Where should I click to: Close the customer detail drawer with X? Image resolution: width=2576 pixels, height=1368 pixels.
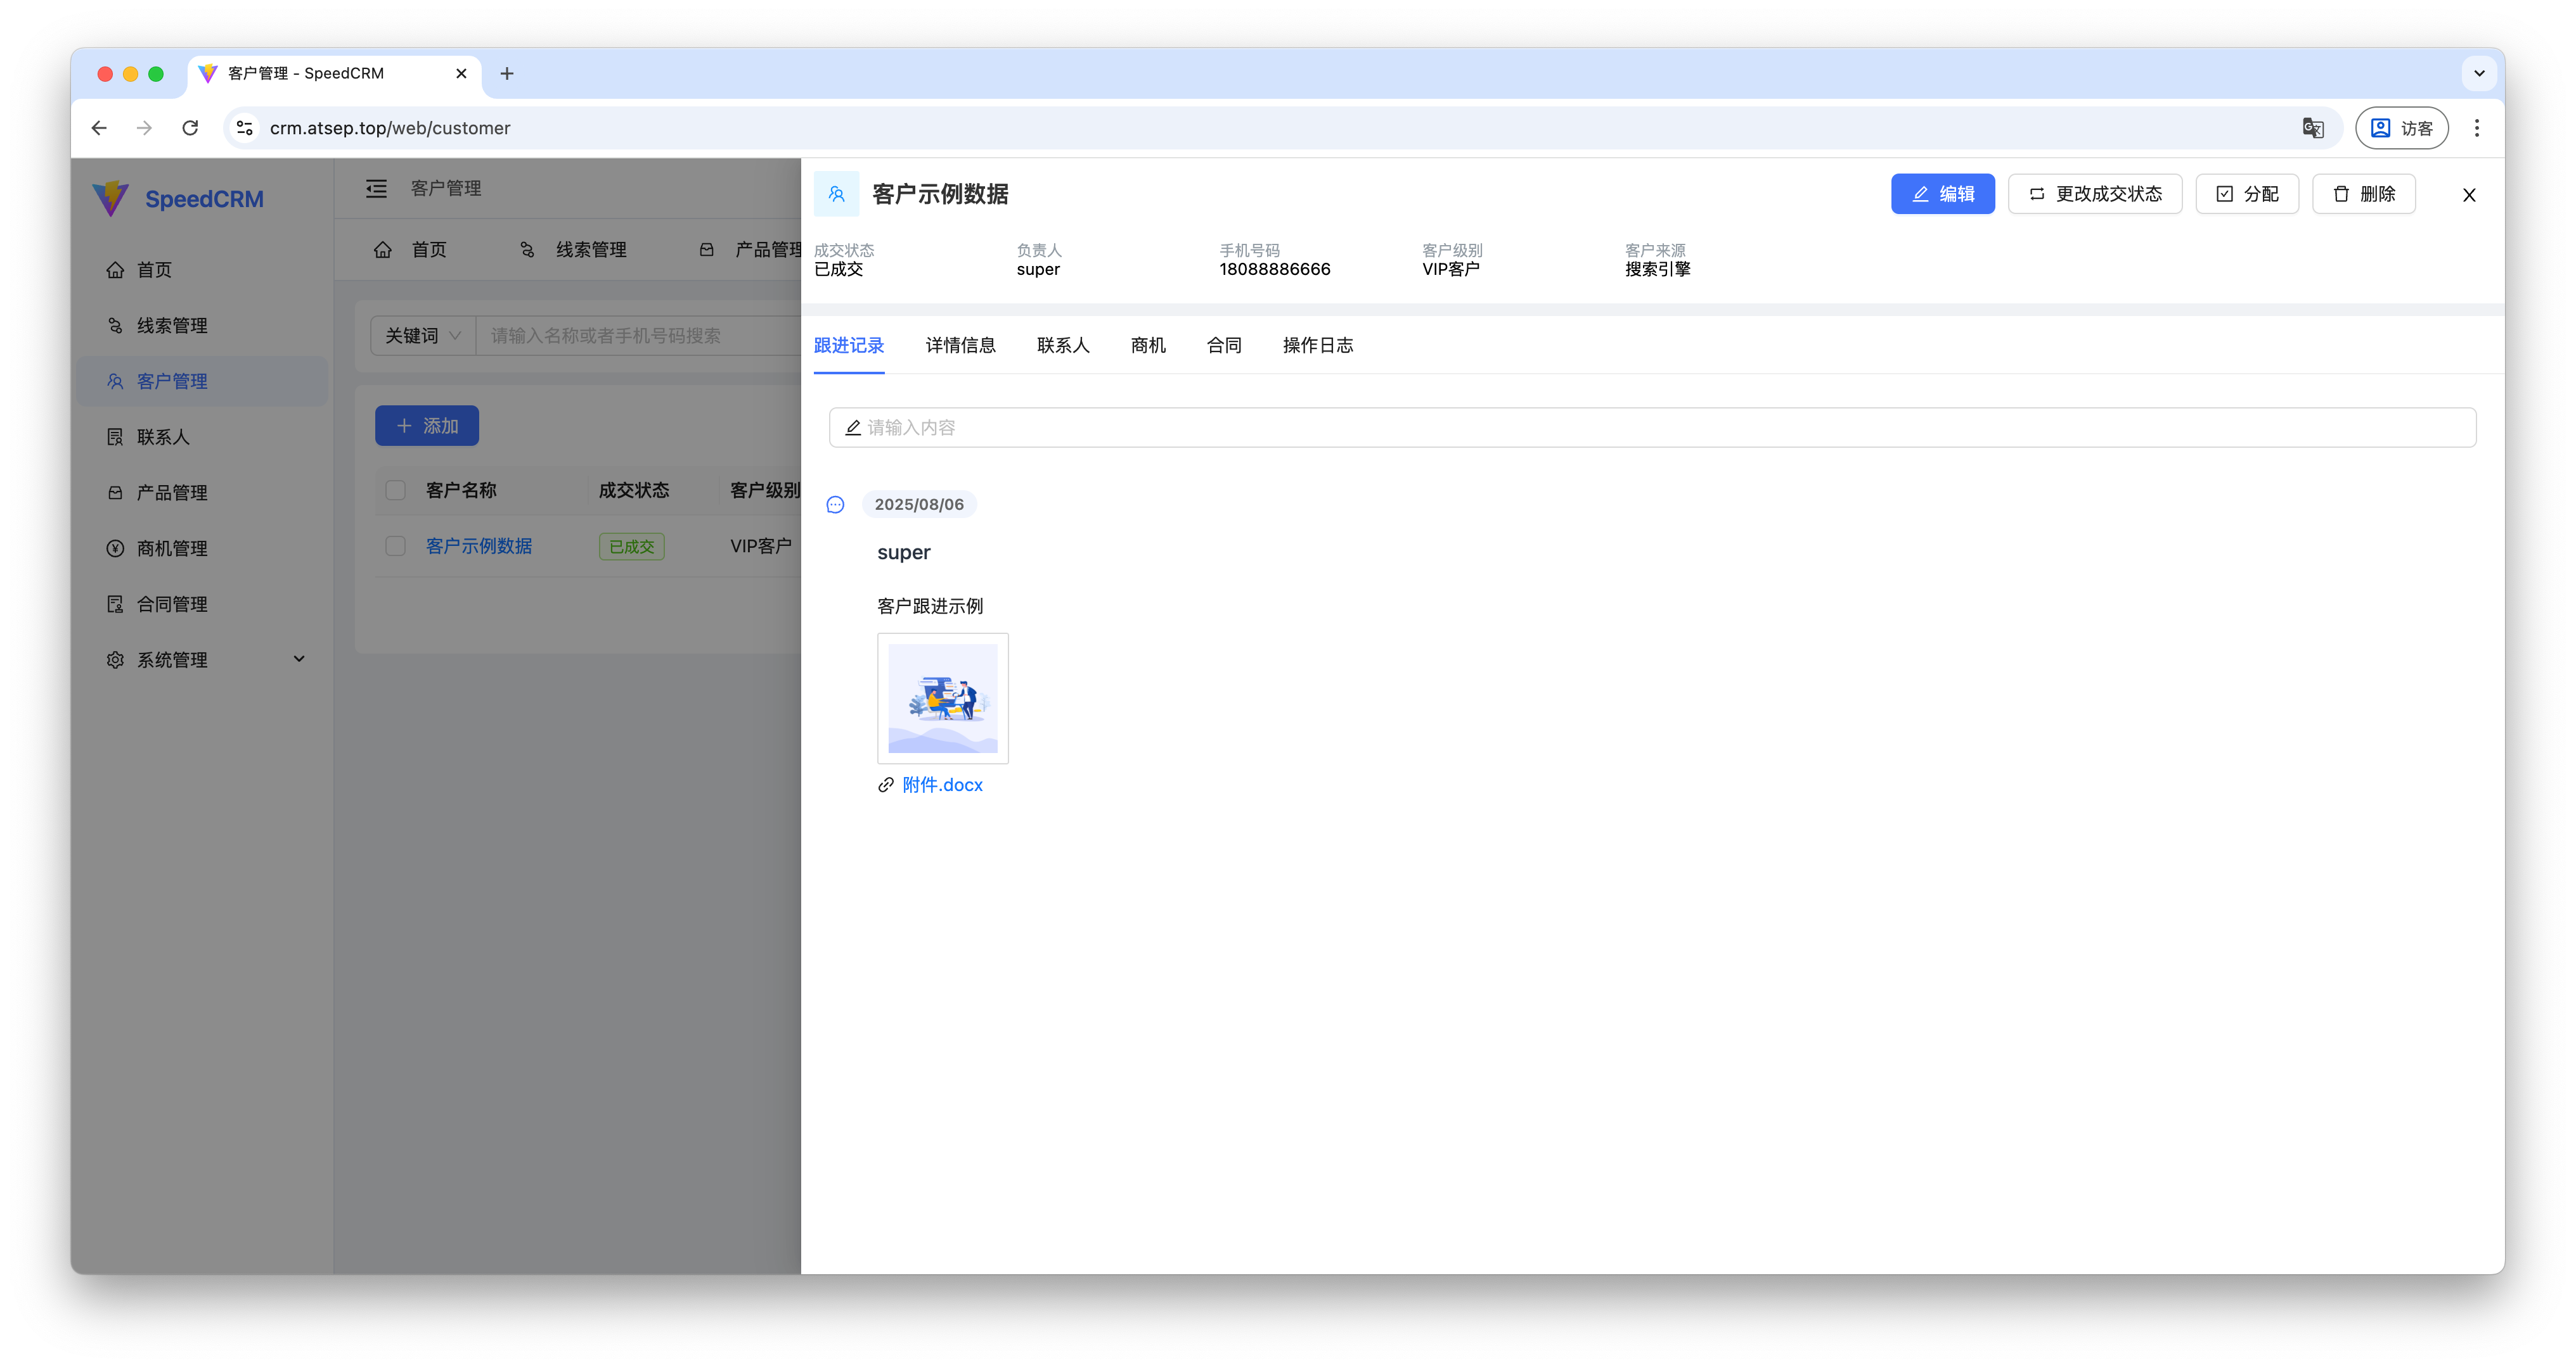click(2468, 195)
